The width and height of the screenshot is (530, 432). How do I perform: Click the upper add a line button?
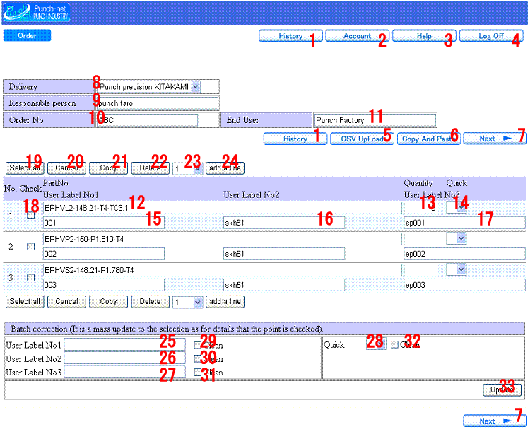(225, 168)
